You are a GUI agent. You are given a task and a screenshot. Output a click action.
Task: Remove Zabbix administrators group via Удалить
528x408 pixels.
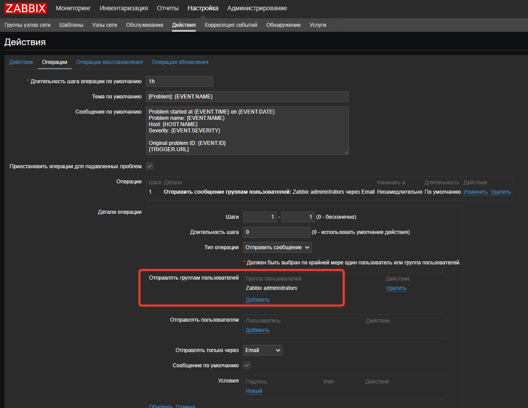tap(396, 288)
